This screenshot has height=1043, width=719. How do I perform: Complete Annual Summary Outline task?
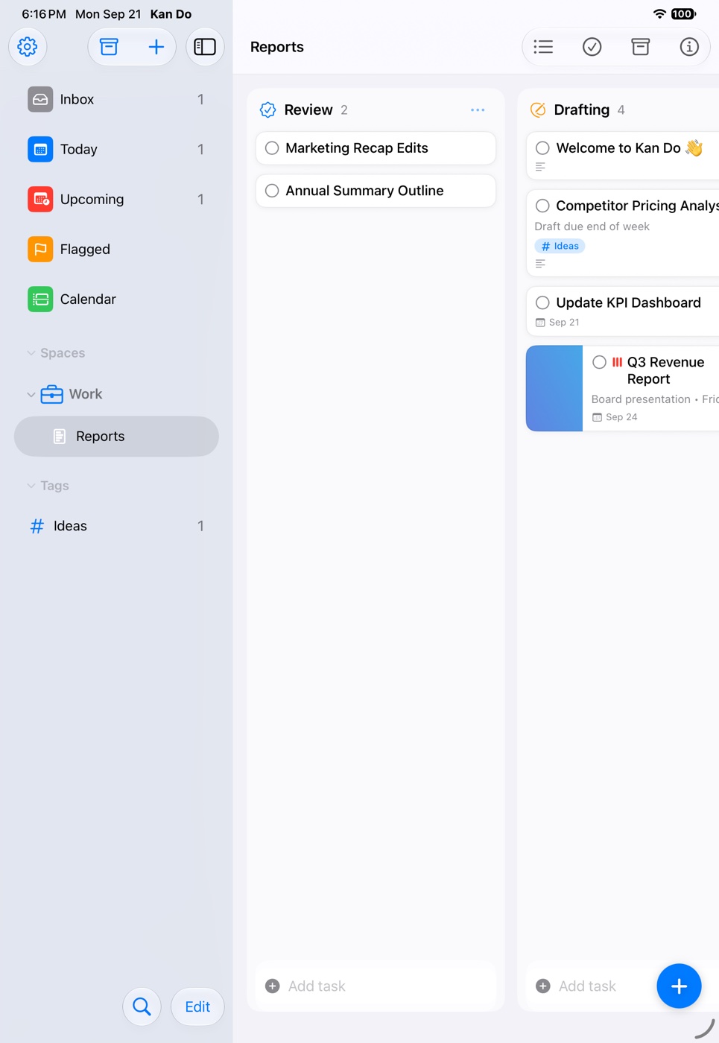tap(272, 191)
